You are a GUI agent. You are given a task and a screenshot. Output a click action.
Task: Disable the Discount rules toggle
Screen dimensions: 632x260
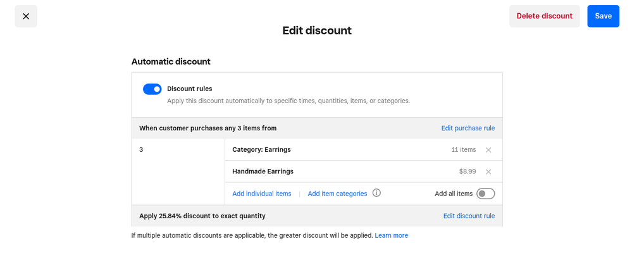point(152,89)
